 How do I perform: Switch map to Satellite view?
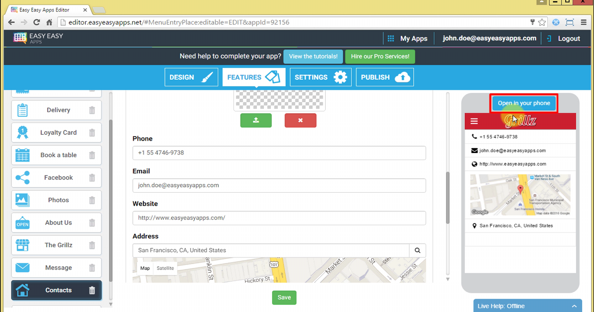pos(165,268)
